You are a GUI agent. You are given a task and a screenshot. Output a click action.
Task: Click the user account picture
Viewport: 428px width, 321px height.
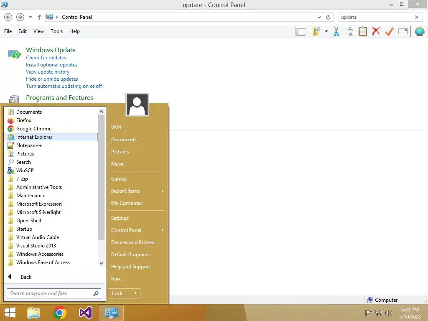coord(137,105)
